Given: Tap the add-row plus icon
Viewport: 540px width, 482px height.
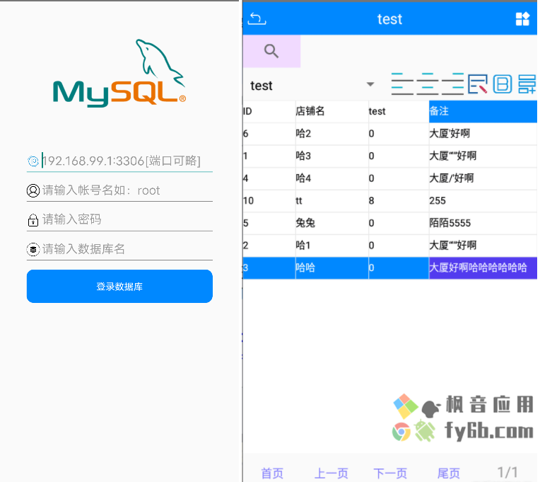Looking at the screenshot, I should tap(527, 84).
